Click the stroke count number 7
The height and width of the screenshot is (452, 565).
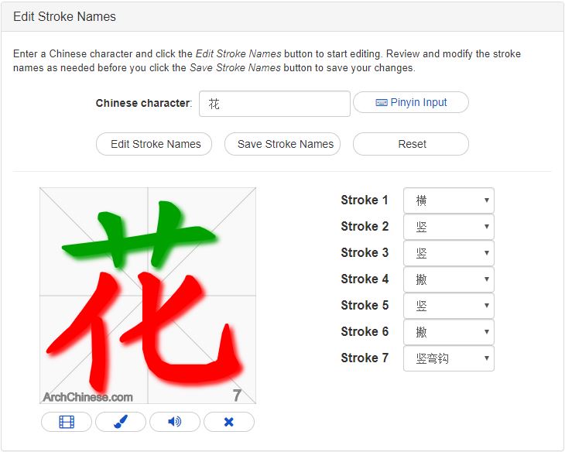point(237,396)
